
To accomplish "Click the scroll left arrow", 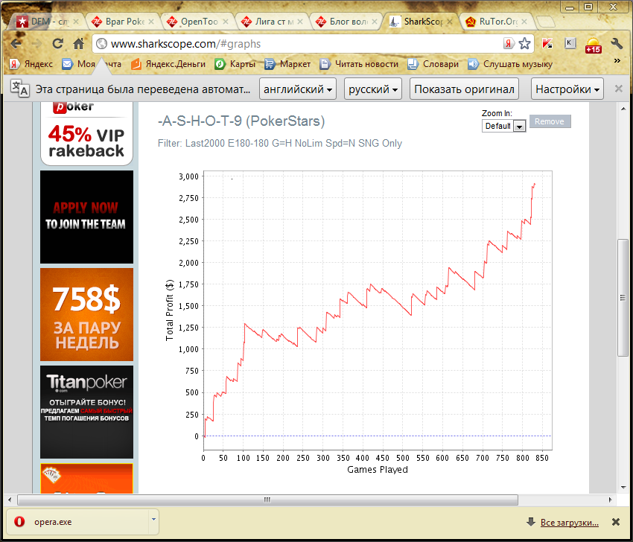I will coord(10,500).
